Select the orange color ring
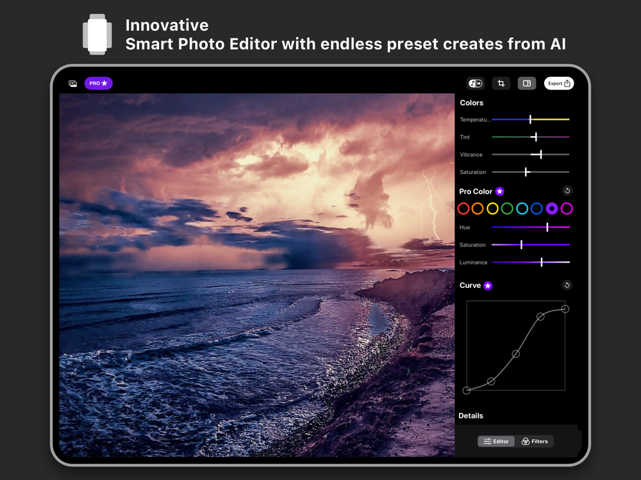This screenshot has height=480, width=641. click(478, 209)
